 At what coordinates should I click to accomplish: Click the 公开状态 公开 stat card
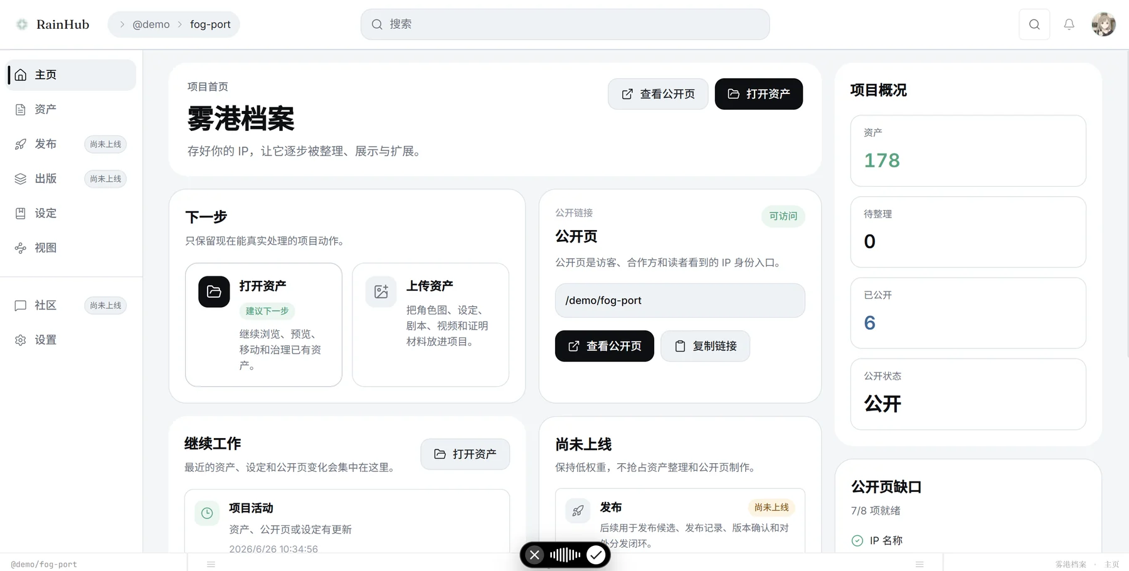(x=968, y=394)
